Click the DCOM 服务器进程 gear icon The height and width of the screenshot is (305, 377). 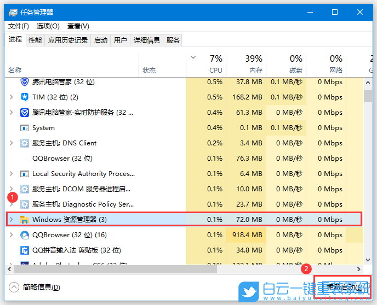[x=24, y=189]
